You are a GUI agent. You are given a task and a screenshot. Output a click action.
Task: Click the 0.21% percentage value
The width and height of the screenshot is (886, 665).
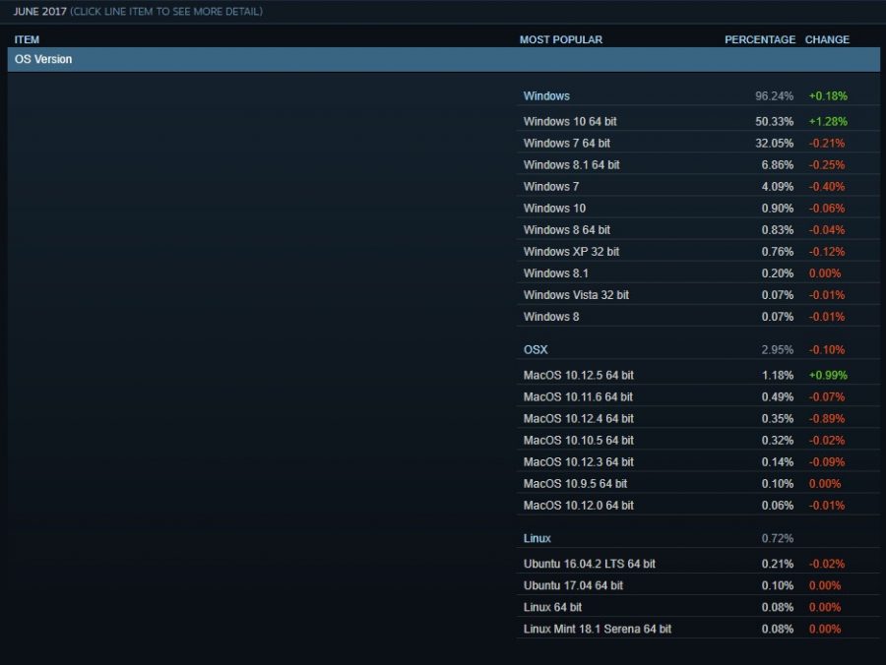(x=777, y=564)
